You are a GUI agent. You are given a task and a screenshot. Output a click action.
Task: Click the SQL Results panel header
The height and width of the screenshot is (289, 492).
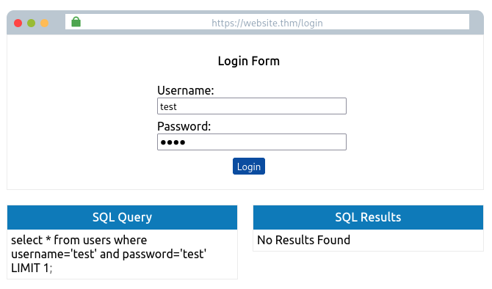(x=368, y=217)
